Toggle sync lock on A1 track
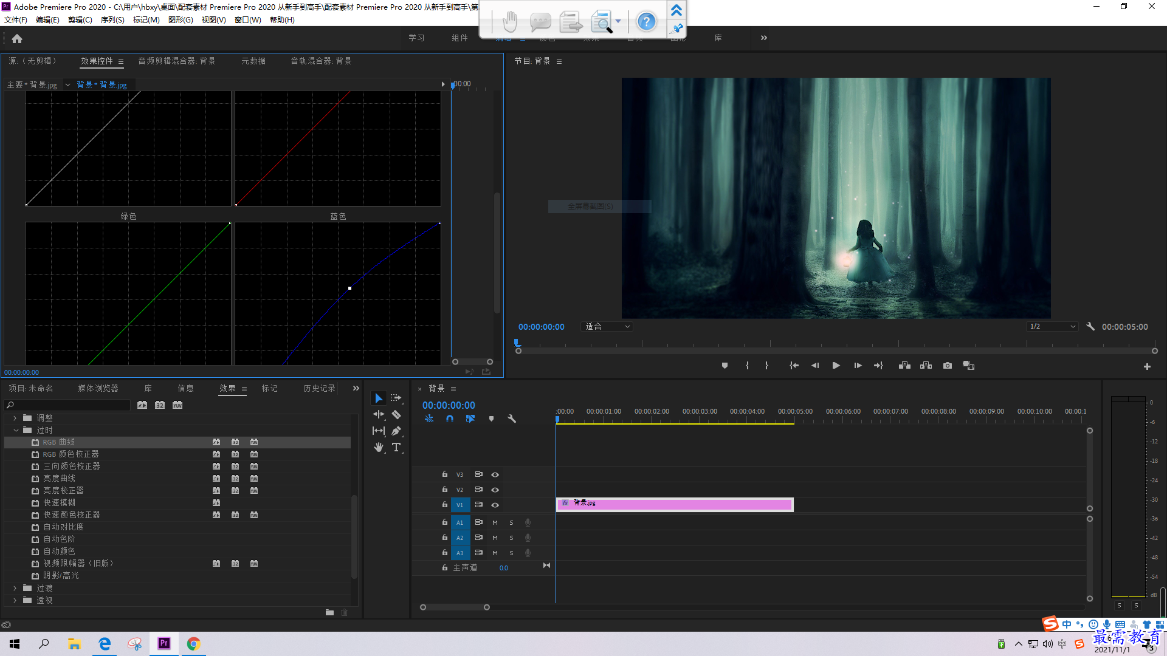The image size is (1167, 656). click(478, 522)
